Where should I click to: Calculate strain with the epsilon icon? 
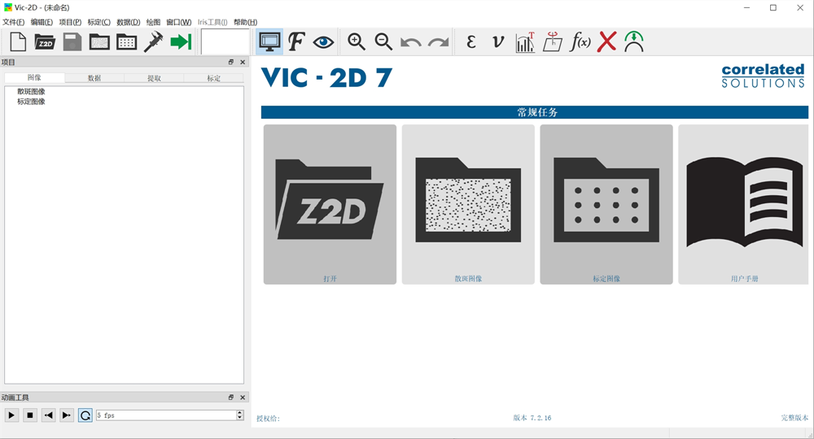pos(470,42)
